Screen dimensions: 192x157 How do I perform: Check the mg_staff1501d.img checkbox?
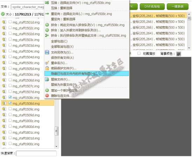point(10,22)
